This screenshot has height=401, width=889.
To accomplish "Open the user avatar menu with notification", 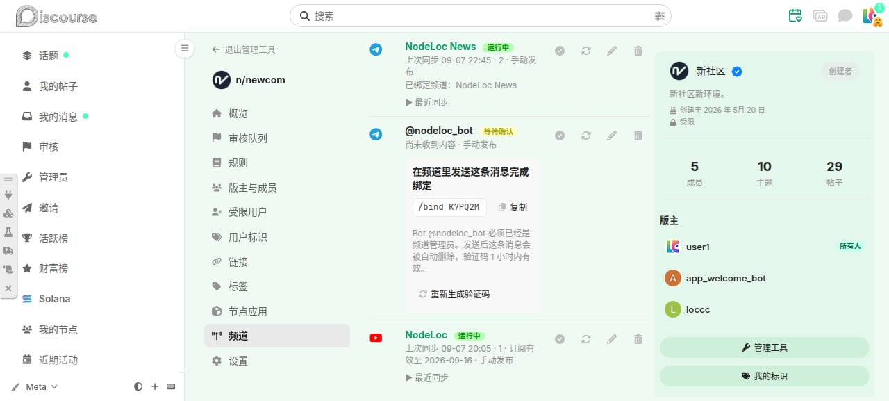I will (872, 16).
